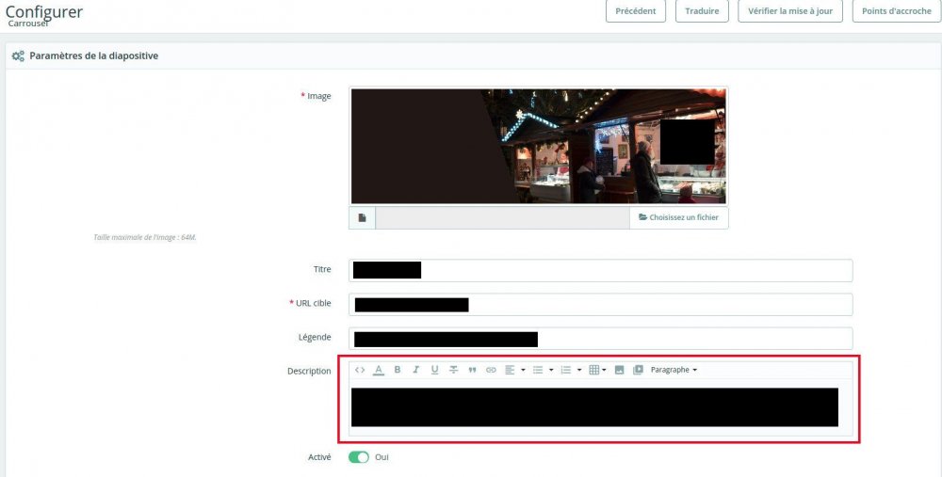Insert a link using the link icon
This screenshot has height=477, width=942.
[491, 370]
